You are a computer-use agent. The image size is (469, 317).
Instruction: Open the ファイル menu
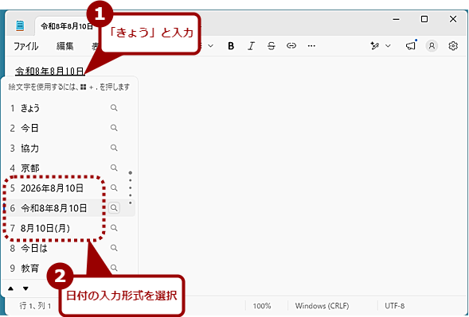pyautogui.click(x=25, y=46)
